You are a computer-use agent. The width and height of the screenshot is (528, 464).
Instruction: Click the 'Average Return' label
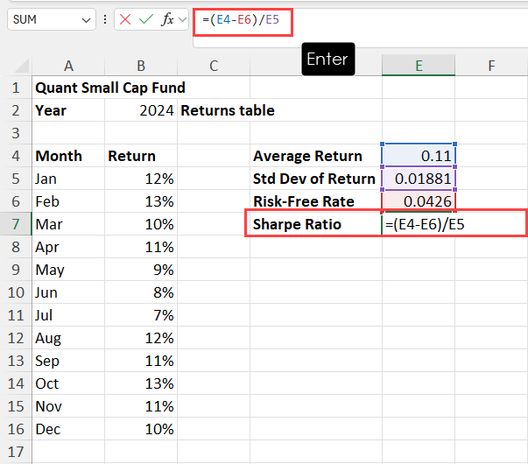pos(307,156)
